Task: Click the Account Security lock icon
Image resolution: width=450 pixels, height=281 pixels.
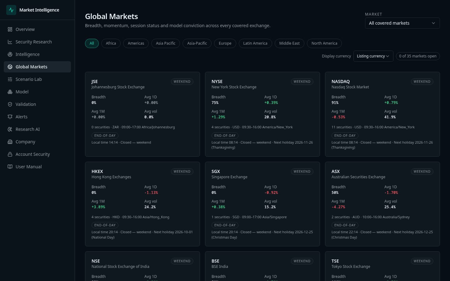Action: click(10, 154)
